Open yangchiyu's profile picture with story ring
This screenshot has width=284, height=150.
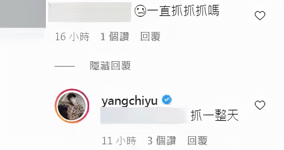click(x=72, y=106)
